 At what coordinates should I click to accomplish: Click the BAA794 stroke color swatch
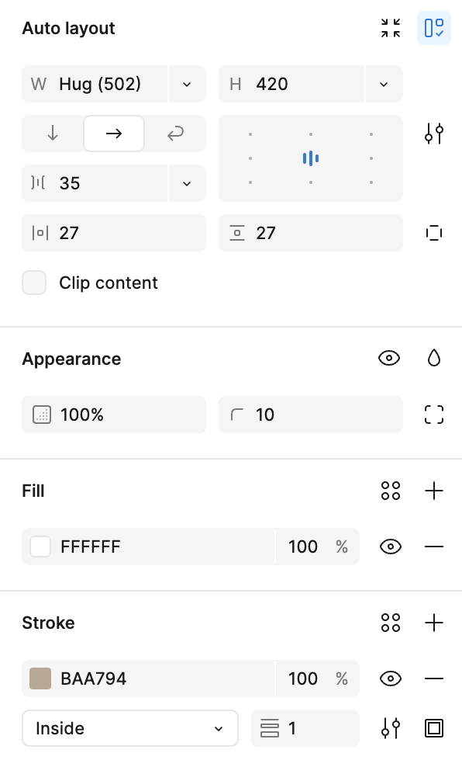(40, 678)
